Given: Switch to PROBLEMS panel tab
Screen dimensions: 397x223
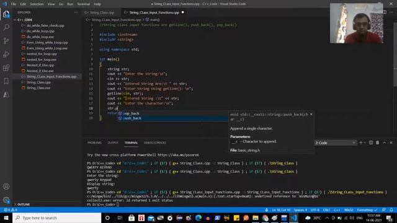Looking at the screenshot, I should click(x=94, y=142).
